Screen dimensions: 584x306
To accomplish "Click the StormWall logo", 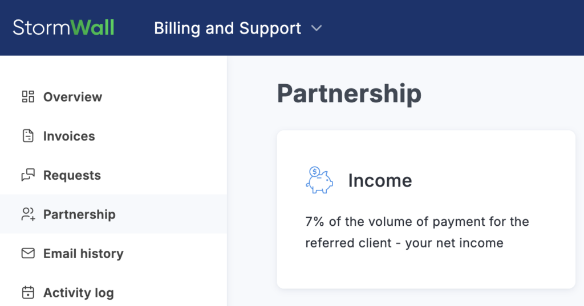I will pyautogui.click(x=63, y=28).
